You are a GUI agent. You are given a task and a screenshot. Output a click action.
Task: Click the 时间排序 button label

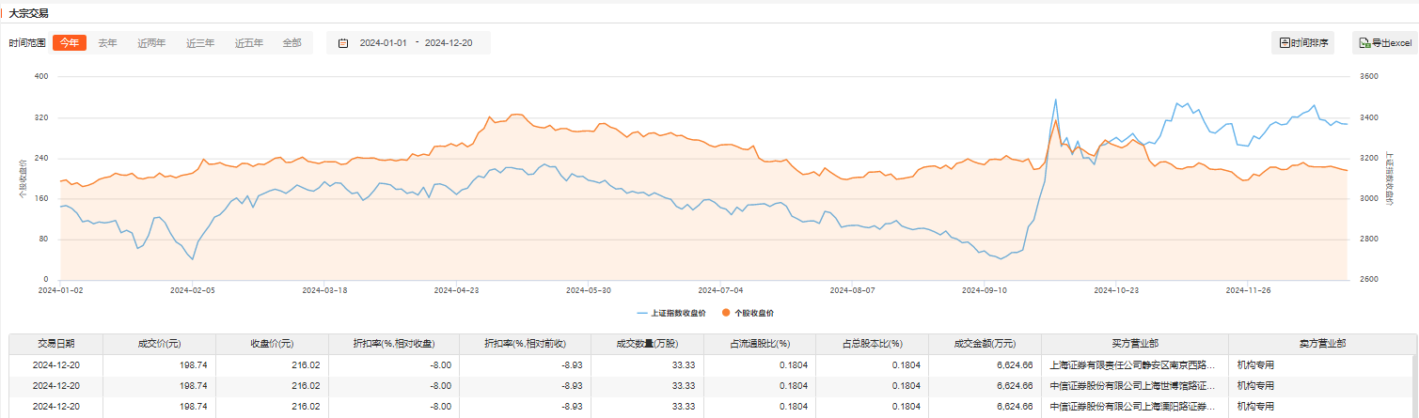coord(1309,43)
